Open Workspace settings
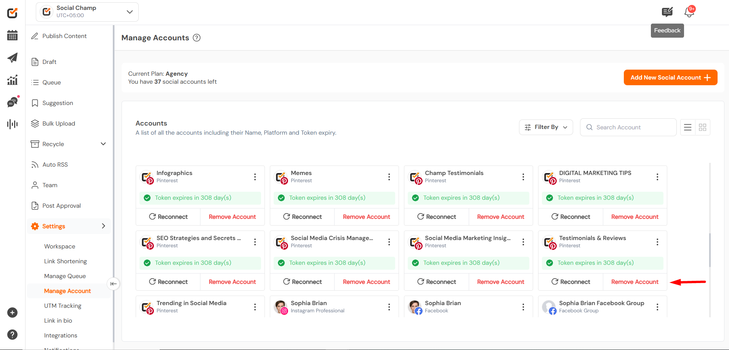This screenshot has height=350, width=729. pos(59,246)
